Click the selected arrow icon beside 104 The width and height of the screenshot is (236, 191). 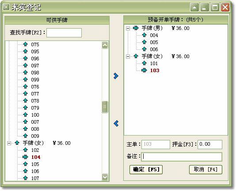pos(26,157)
